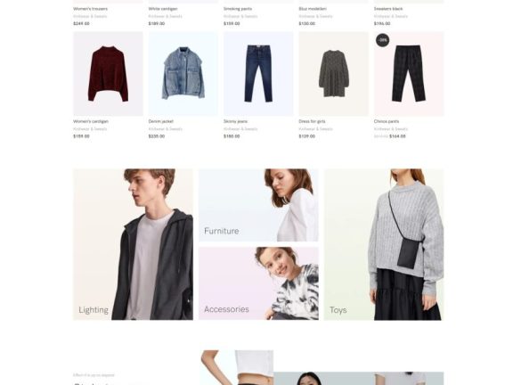513x385 pixels.
Task: Open the Chinos pants product image
Action: coord(409,74)
